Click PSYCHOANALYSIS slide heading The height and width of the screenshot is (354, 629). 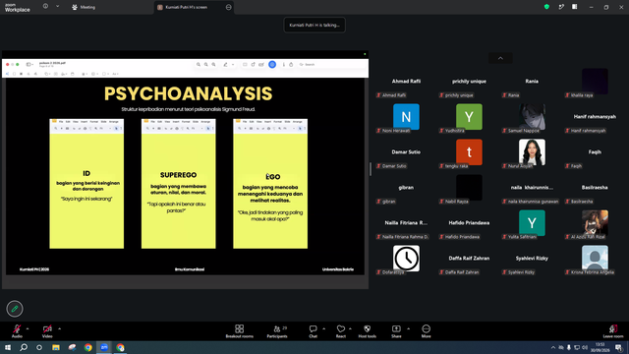pyautogui.click(x=188, y=94)
